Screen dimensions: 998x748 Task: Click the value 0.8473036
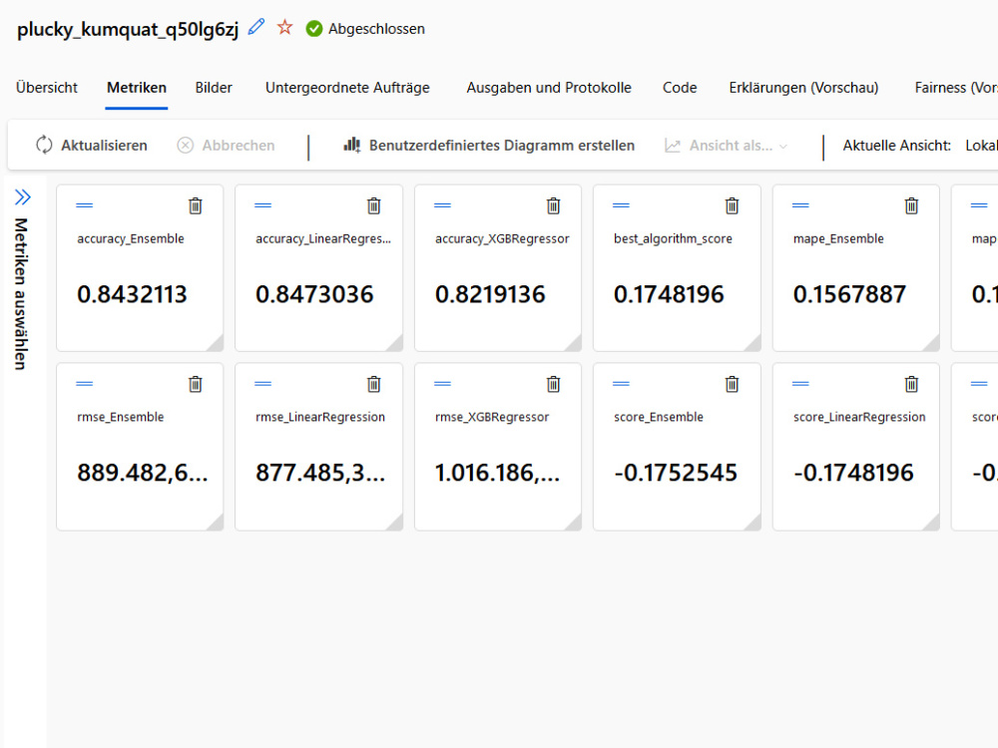pos(314,294)
